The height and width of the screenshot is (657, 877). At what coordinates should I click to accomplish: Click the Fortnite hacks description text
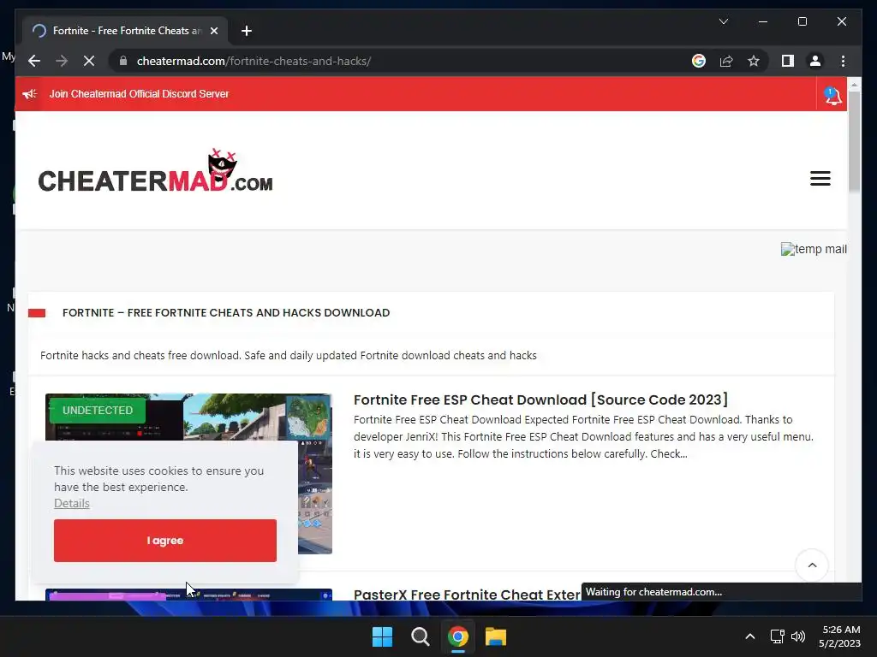pyautogui.click(x=288, y=355)
